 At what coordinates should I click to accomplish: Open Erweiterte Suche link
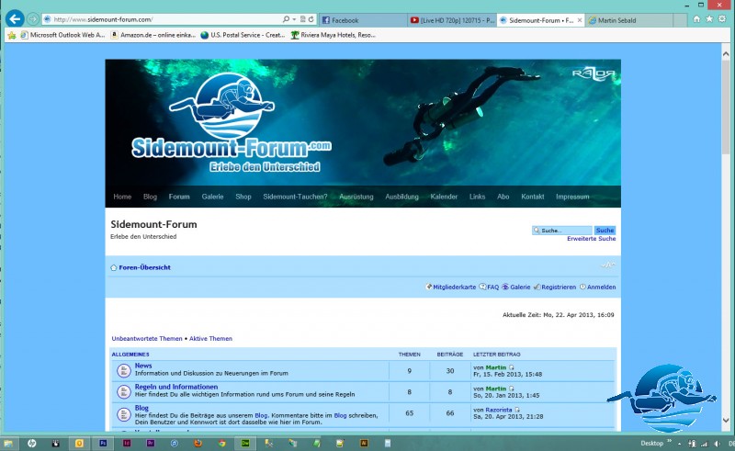pos(591,239)
